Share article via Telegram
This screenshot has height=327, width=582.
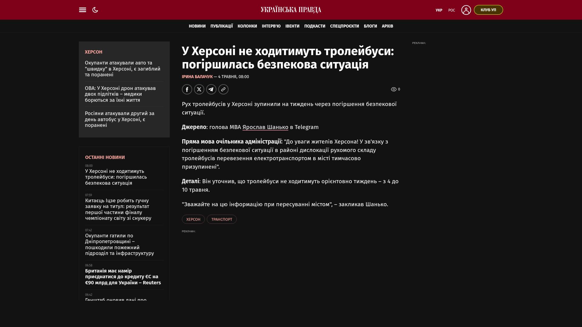point(211,89)
